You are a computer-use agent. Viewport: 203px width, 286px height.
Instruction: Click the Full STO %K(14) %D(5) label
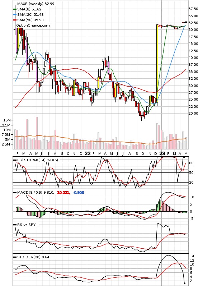coord(38,160)
